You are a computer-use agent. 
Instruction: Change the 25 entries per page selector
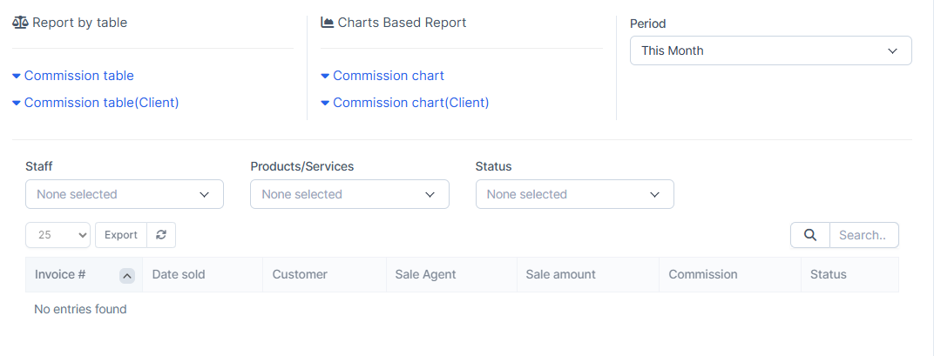pyautogui.click(x=58, y=235)
